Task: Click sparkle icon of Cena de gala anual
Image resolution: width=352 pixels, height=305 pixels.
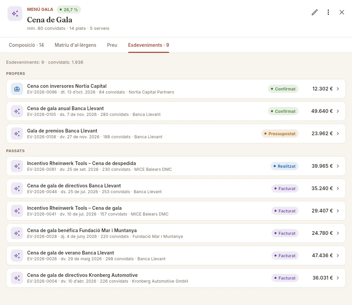Action: point(17,111)
